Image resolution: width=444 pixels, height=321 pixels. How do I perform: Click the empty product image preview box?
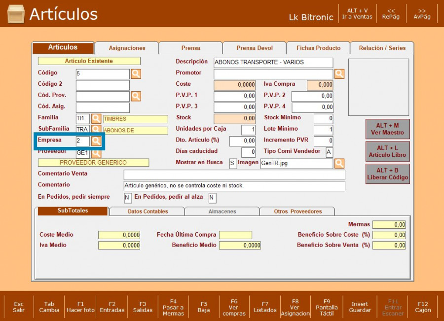[x=378, y=87]
